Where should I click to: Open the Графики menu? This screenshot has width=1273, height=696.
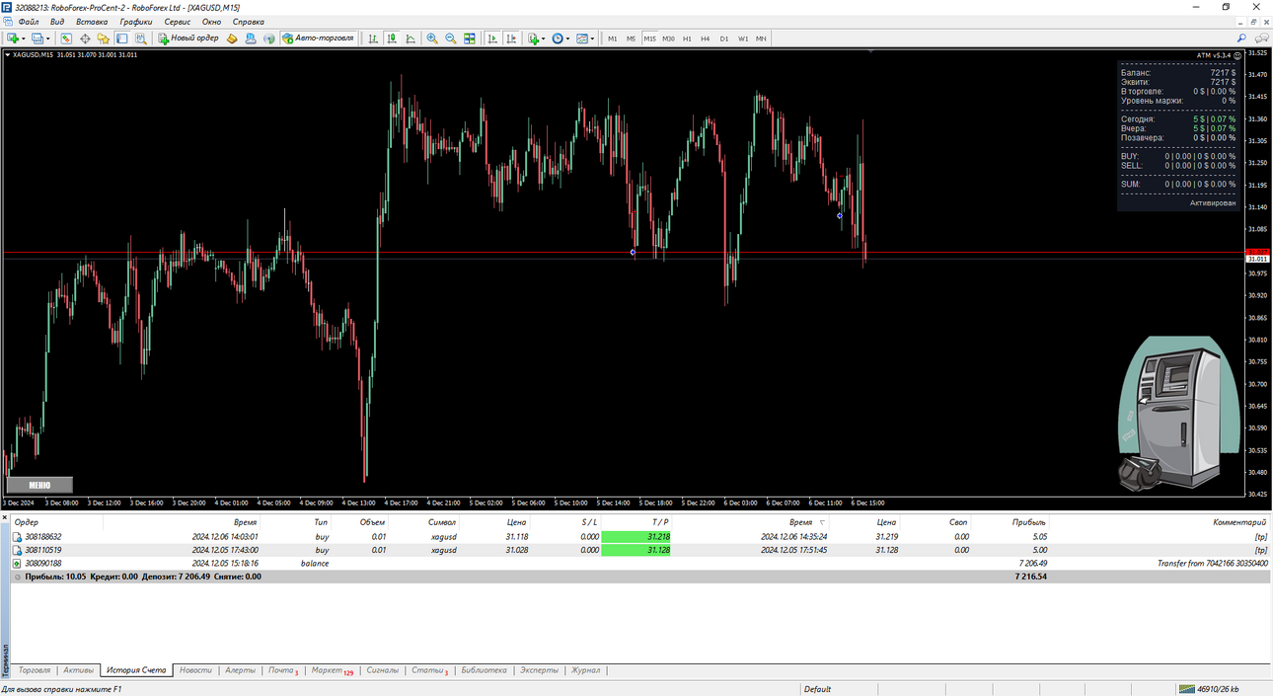click(x=135, y=22)
